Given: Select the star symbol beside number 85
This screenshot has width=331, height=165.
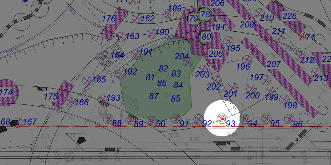Looking at the screenshot, I should pos(167,95).
